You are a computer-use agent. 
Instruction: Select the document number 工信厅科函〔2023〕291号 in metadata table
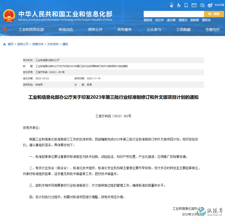pos(50,72)
